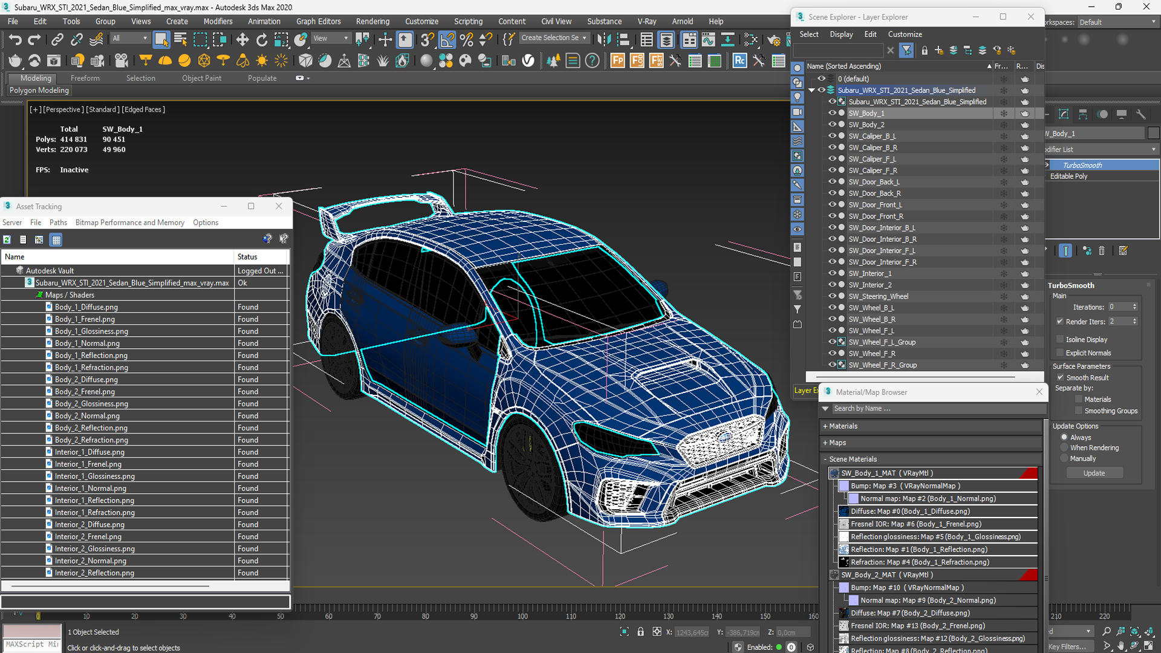The image size is (1161, 653).
Task: Select the Manually update radio option
Action: (1064, 459)
